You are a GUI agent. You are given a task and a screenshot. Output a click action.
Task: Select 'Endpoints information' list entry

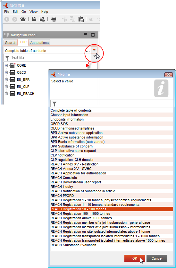point(112,119)
